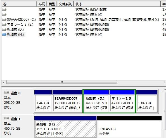166x138 pixels.
Task: Click the horizontal scrollbar right arrow
Action: [165, 82]
